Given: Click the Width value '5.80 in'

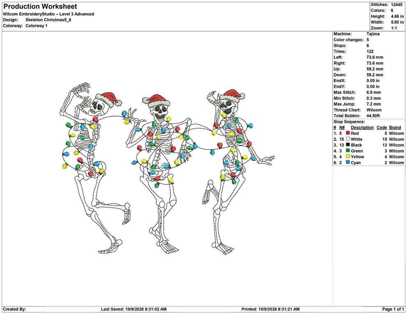Looking at the screenshot, I should coord(398,22).
